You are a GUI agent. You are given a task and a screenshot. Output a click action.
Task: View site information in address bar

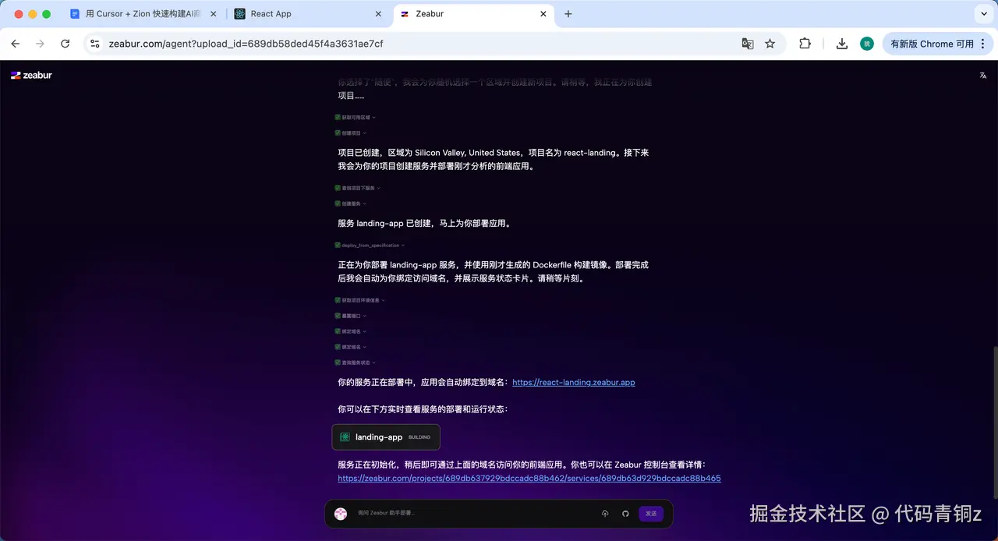pyautogui.click(x=95, y=44)
